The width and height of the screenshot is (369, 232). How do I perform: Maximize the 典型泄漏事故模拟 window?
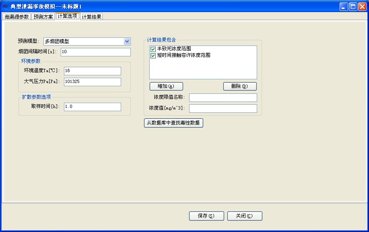(x=353, y=6)
